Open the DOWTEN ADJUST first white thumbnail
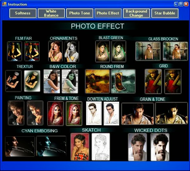The height and width of the screenshot is (171, 190). tap(94, 113)
